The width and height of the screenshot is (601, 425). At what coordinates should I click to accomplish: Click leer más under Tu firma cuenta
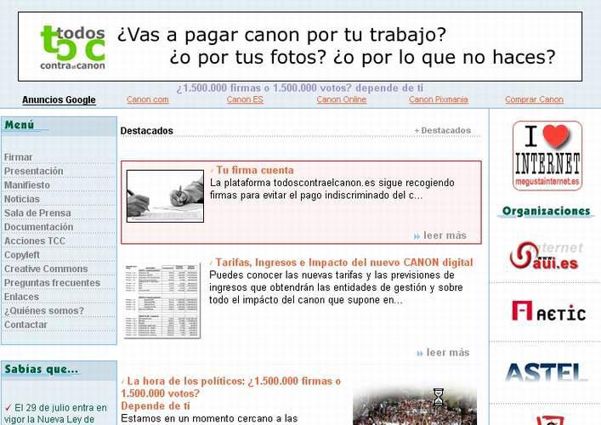440,235
